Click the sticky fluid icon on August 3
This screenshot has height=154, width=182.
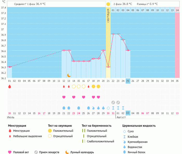[123, 108]
